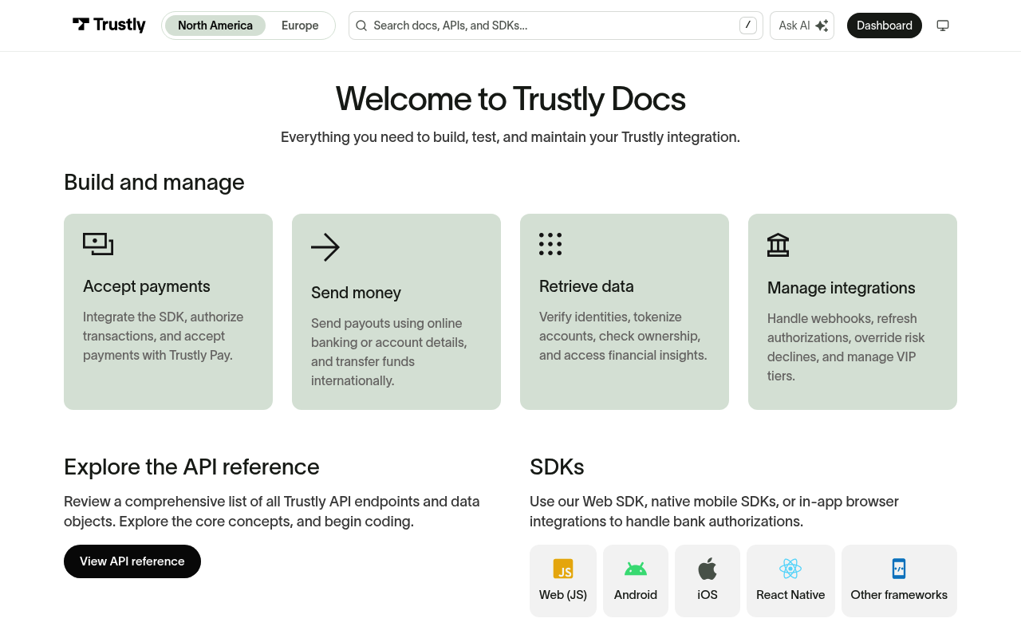Viewport: 1021px width, 638px height.
Task: Click the Accept payments cash icon
Action: 98,244
